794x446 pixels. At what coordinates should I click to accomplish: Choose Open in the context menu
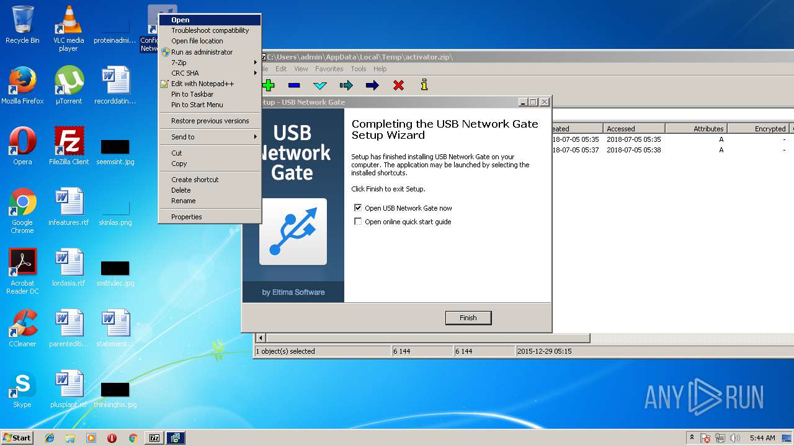(210, 20)
